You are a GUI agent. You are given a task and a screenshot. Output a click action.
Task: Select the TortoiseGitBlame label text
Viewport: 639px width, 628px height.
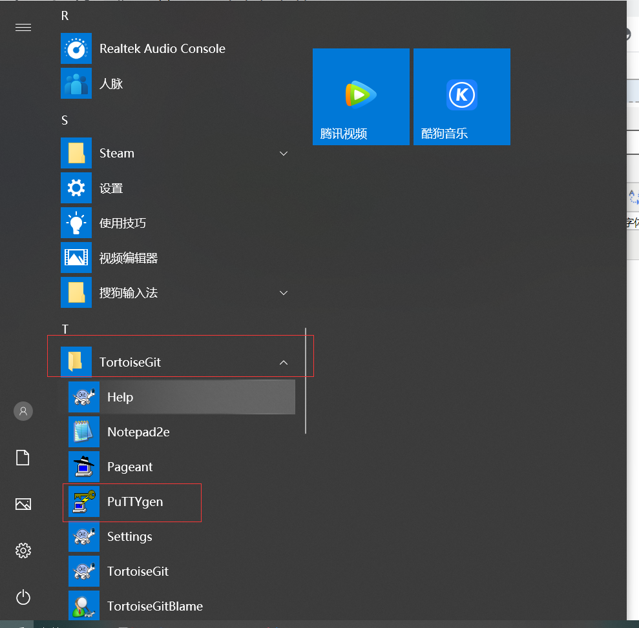pyautogui.click(x=155, y=606)
